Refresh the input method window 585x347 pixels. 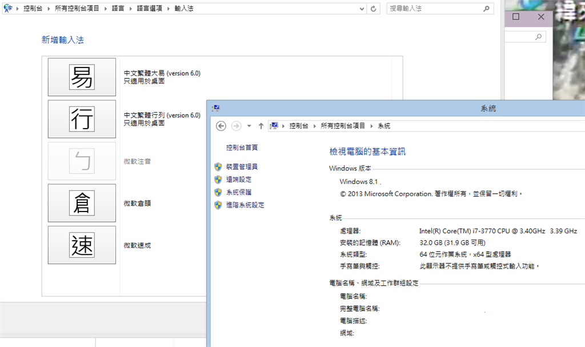pos(374,9)
